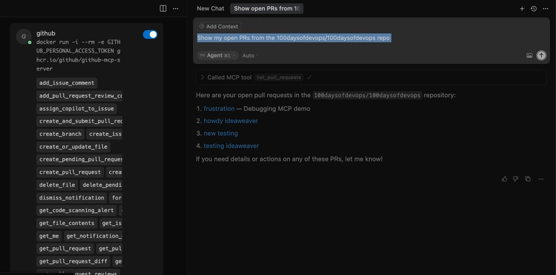Open chat panel more options ellipsis
Image resolution: width=556 pixels, height=275 pixels.
546,8
